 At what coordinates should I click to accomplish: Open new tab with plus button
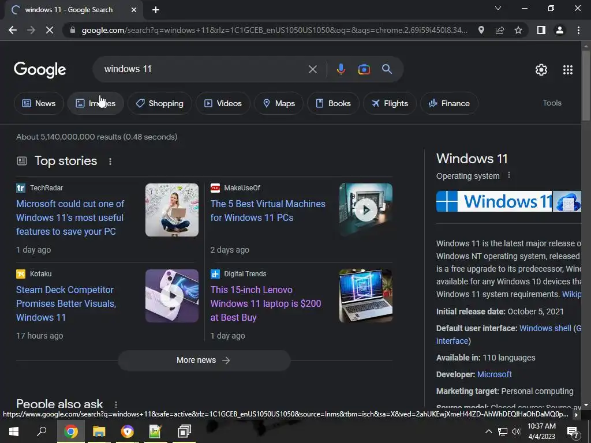point(156,10)
